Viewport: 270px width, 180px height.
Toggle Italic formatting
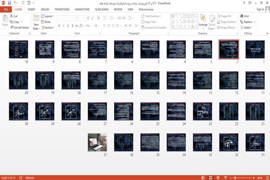63,26
